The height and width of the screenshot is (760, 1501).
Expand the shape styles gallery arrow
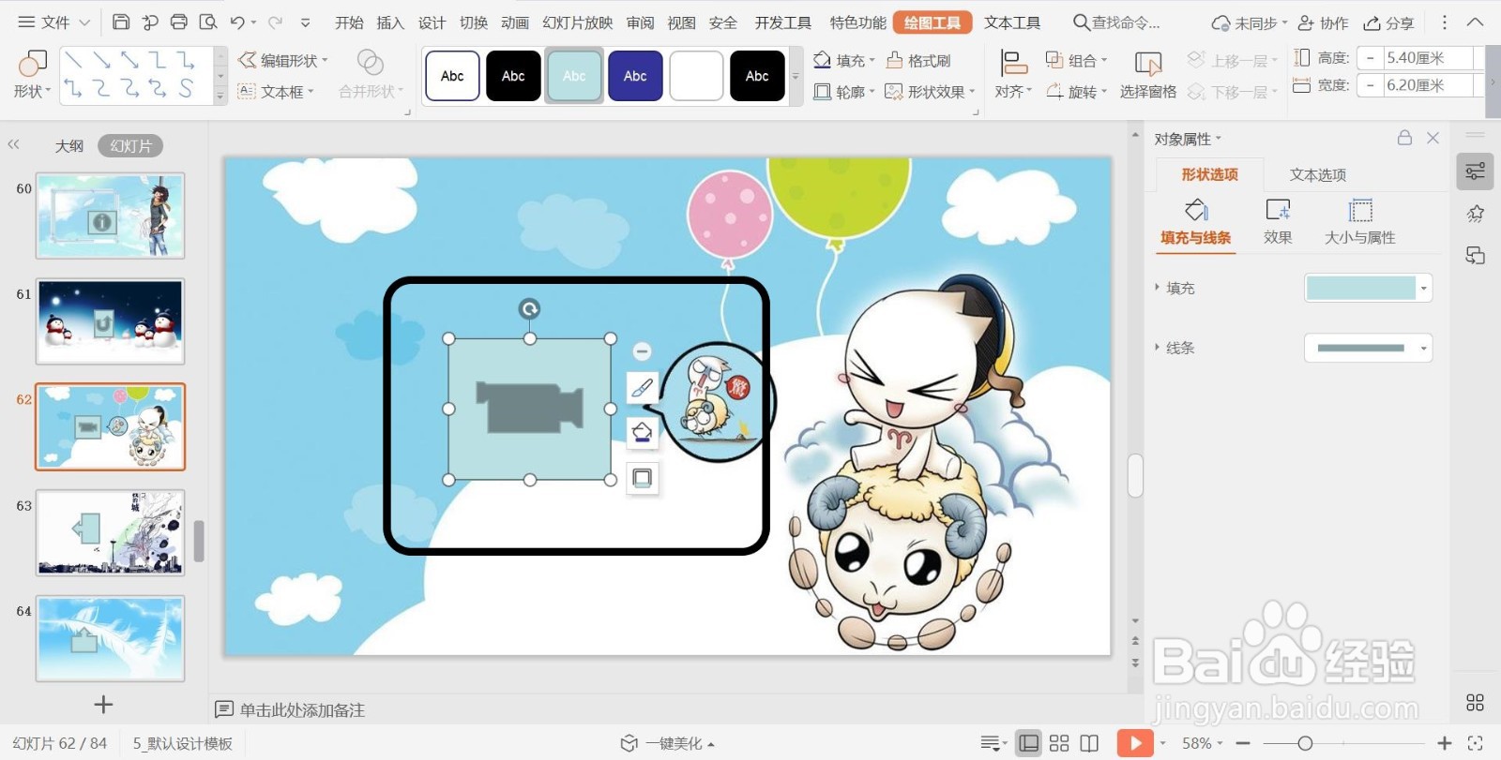[796, 76]
